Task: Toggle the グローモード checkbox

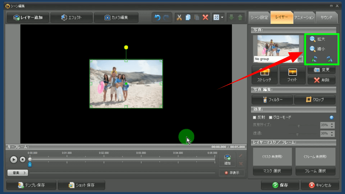Action: pos(271,118)
